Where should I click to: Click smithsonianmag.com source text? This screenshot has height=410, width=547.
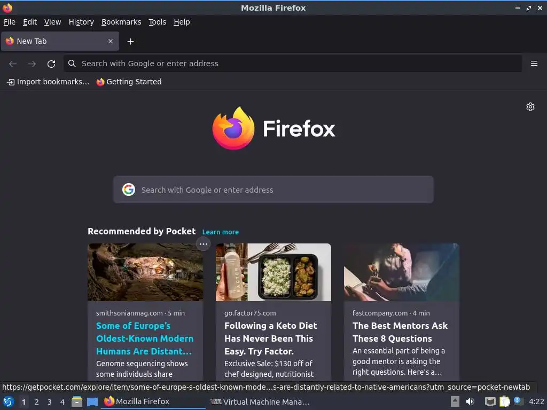(x=129, y=313)
